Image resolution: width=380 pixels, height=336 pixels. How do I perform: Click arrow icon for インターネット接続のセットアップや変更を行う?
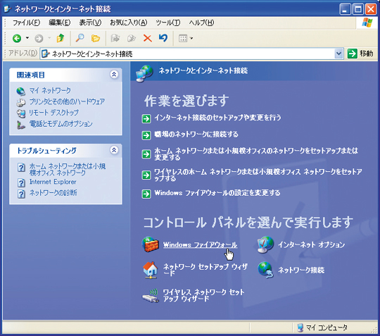[146, 118]
